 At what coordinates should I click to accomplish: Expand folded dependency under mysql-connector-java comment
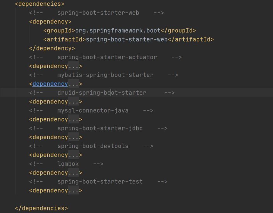[x=73, y=119]
